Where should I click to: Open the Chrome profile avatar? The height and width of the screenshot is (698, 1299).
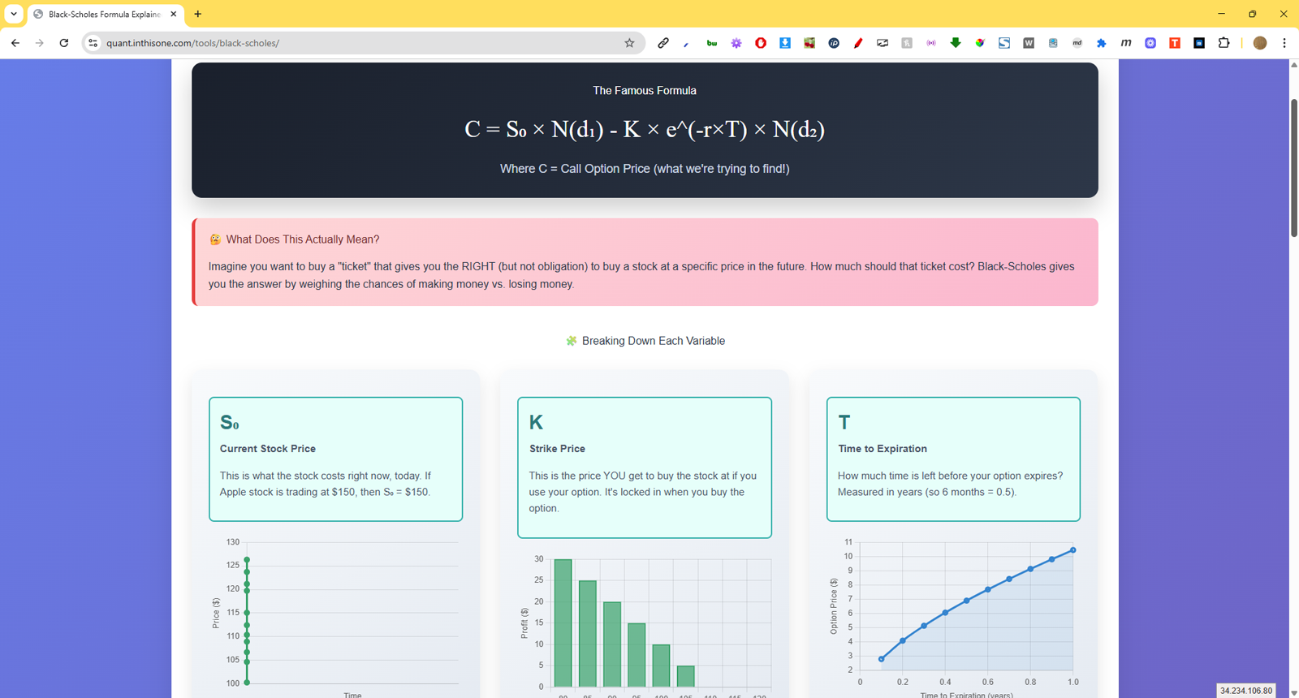[1260, 43]
